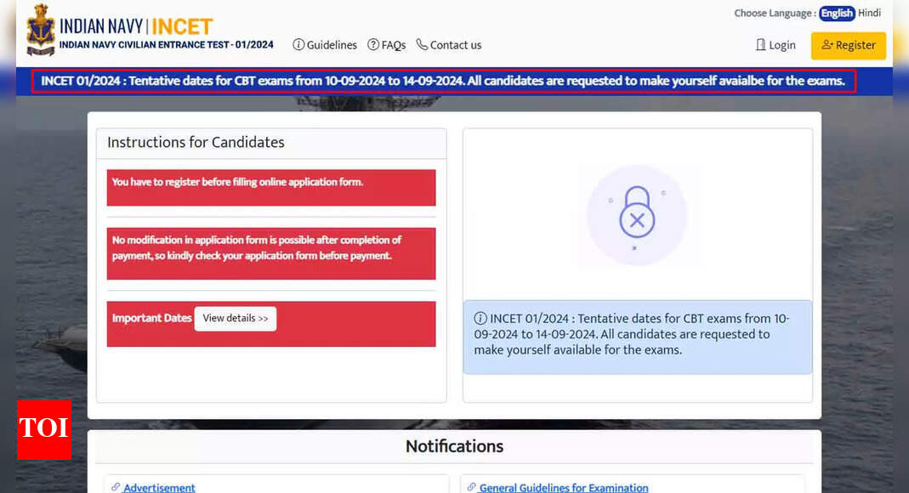Click the Notifications heading

click(x=454, y=446)
